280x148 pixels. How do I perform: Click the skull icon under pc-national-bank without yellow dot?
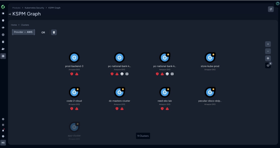pos(122,74)
